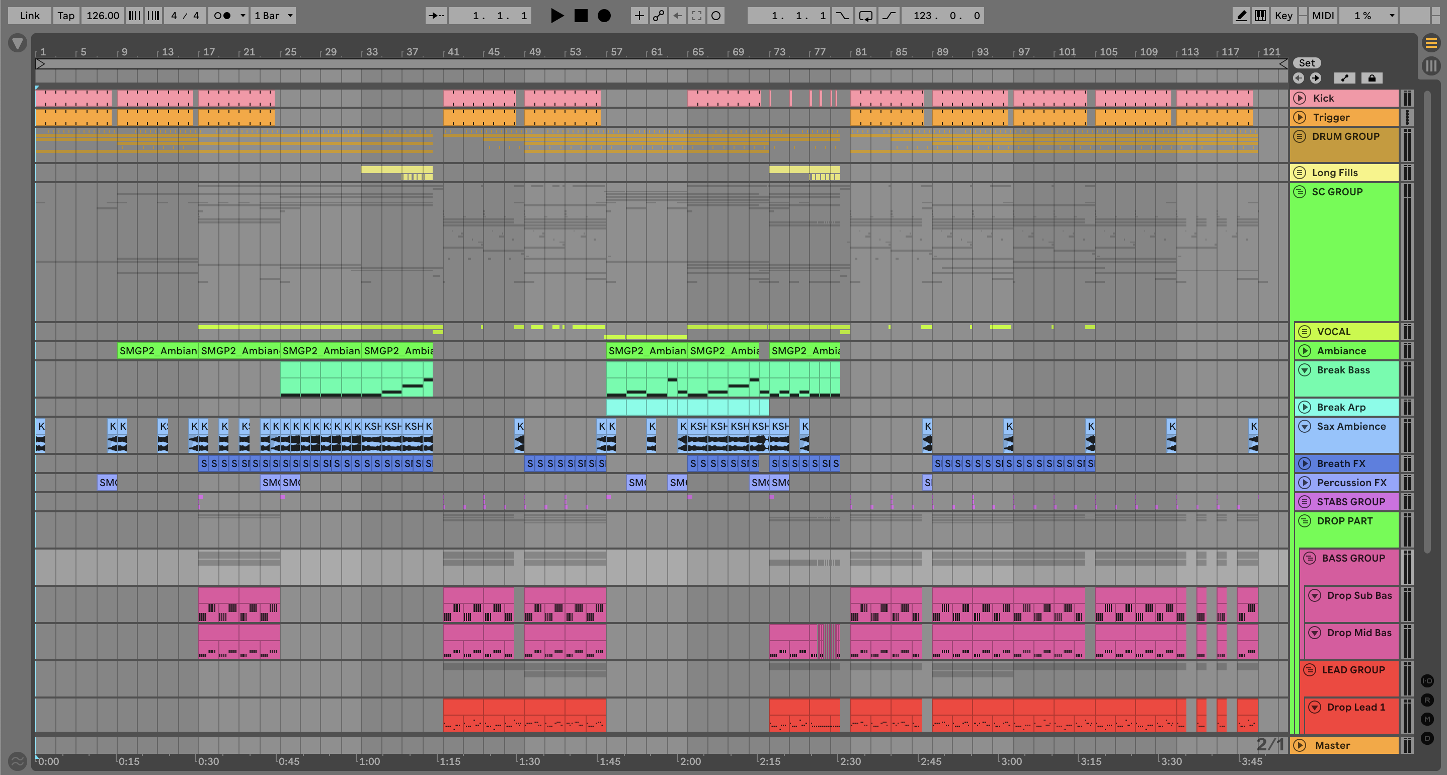This screenshot has width=1447, height=775.
Task: Click the automation arm link icon
Action: 658,16
